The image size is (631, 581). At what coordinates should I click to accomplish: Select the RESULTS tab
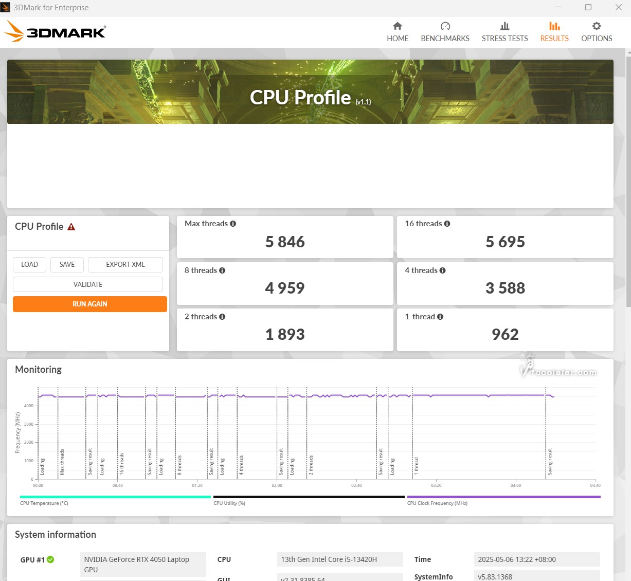click(554, 32)
